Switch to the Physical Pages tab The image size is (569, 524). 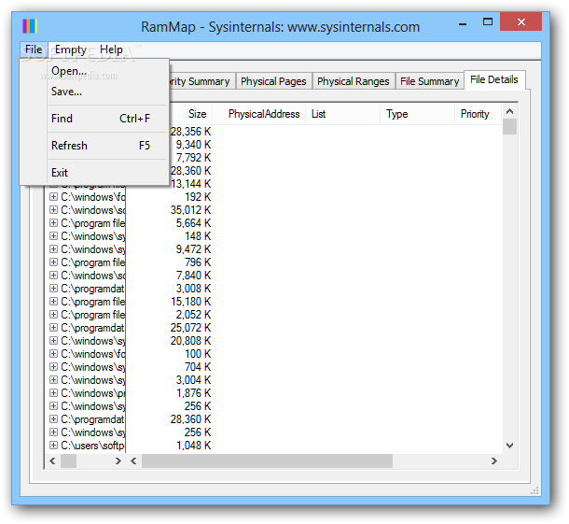click(273, 81)
